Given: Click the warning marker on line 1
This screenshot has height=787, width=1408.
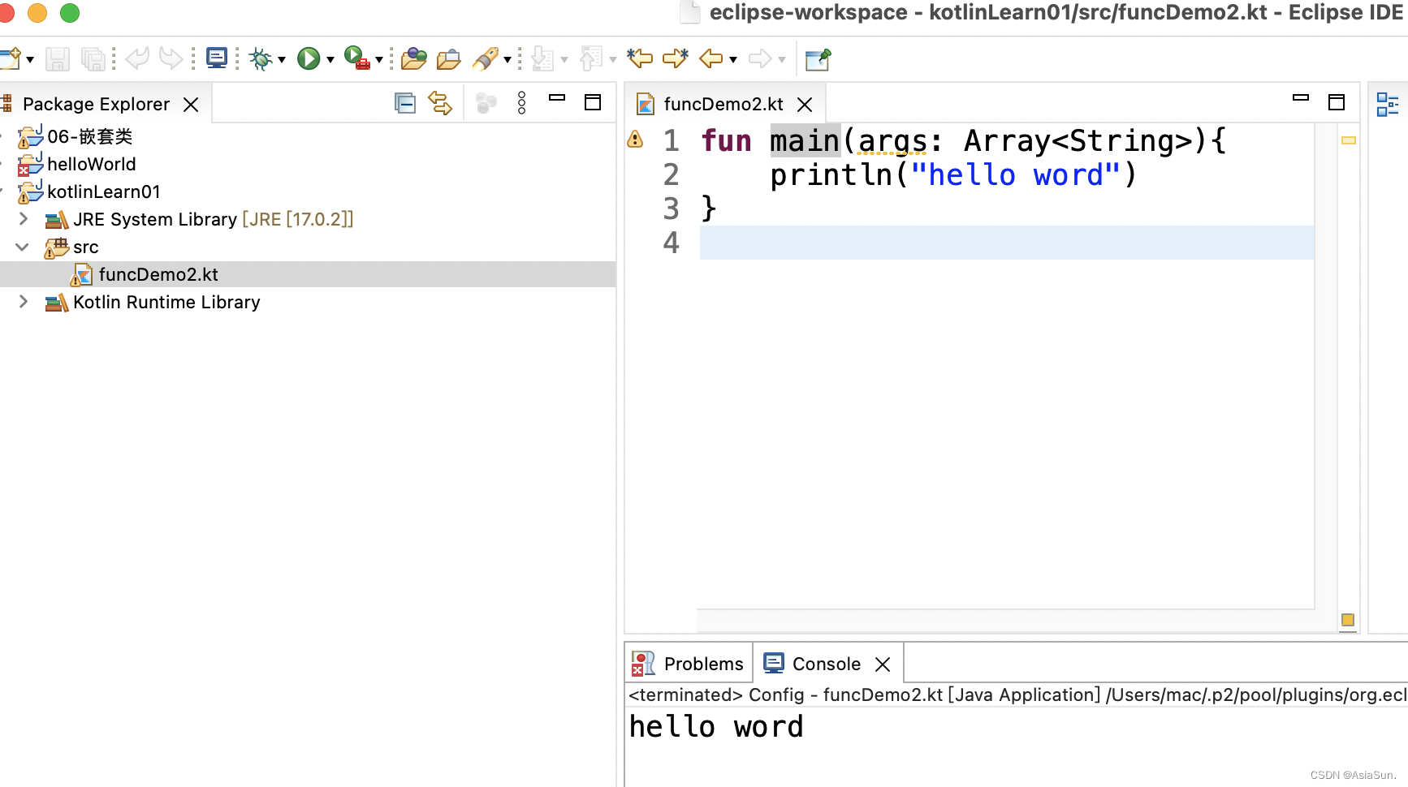Looking at the screenshot, I should (x=635, y=140).
